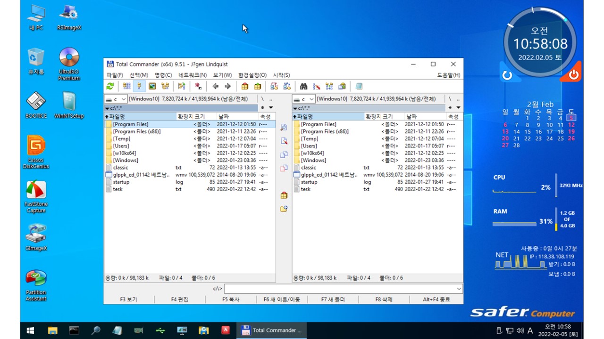Select [Windows] folder in left panel
604x339 pixels.
point(126,160)
